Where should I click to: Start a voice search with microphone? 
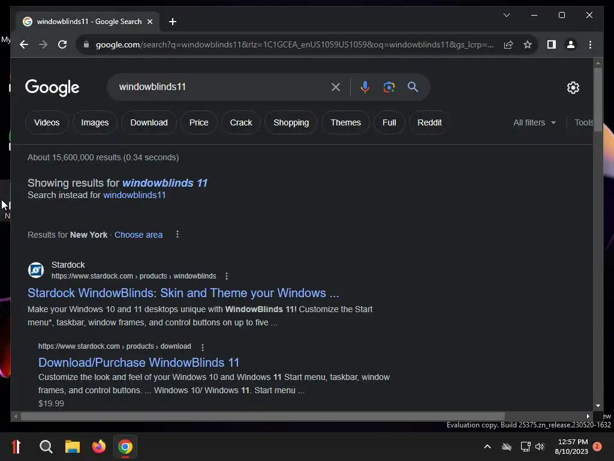(x=365, y=86)
